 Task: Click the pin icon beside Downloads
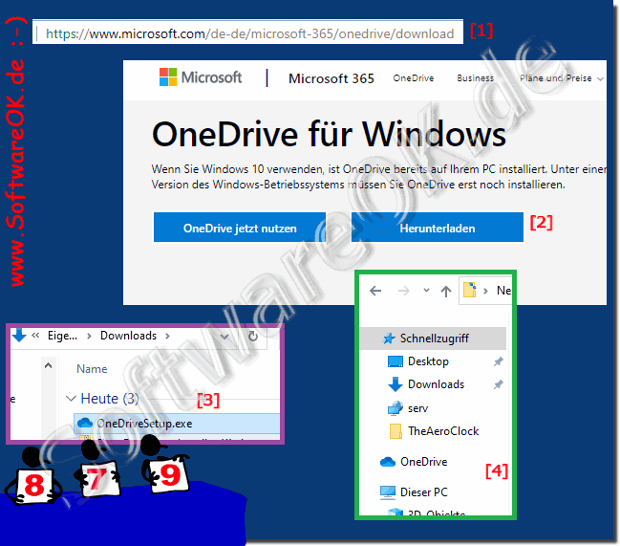tap(499, 384)
